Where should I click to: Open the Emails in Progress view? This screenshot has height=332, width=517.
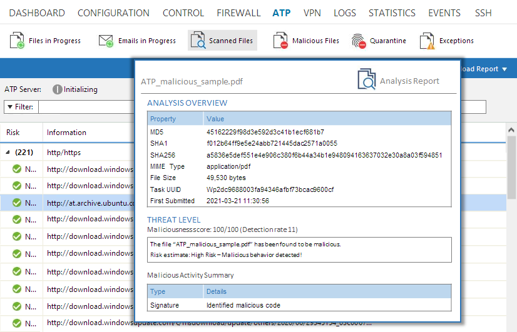click(x=106, y=41)
